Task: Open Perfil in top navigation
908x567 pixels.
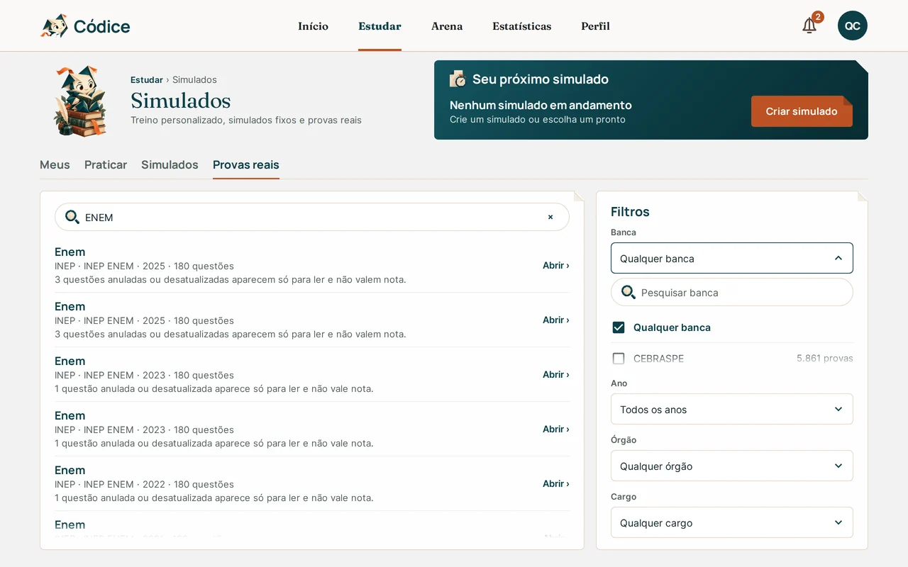Action: pyautogui.click(x=595, y=26)
